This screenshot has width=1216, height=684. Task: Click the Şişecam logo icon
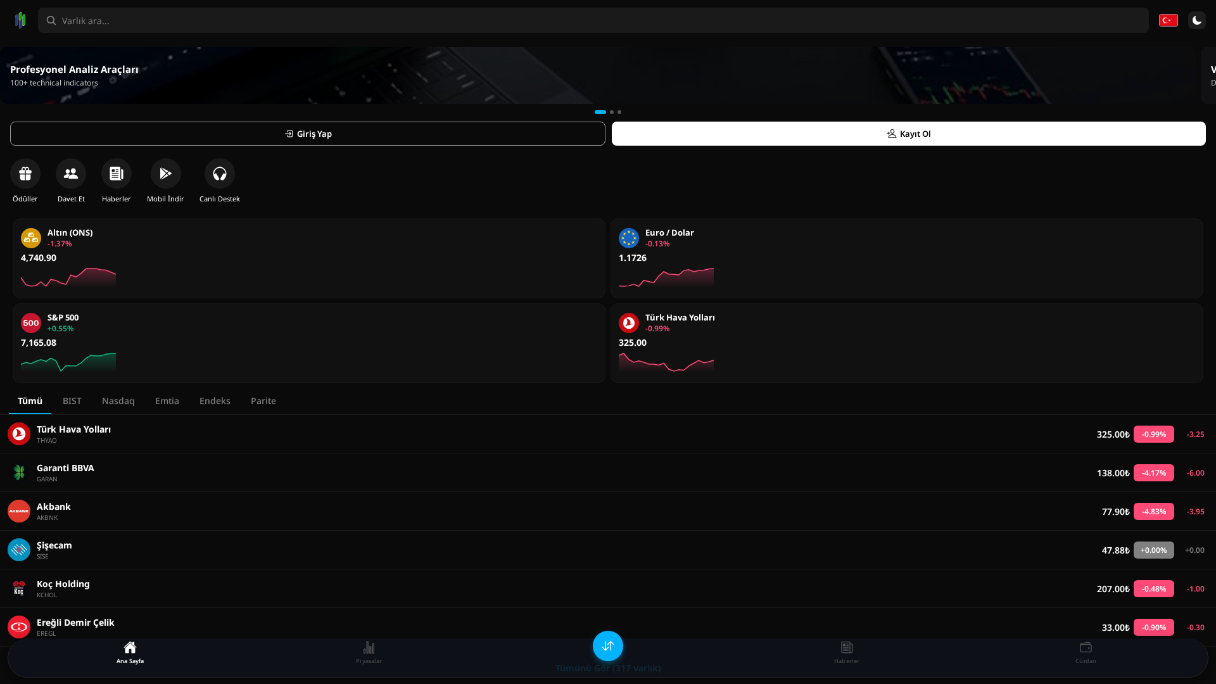tap(19, 550)
